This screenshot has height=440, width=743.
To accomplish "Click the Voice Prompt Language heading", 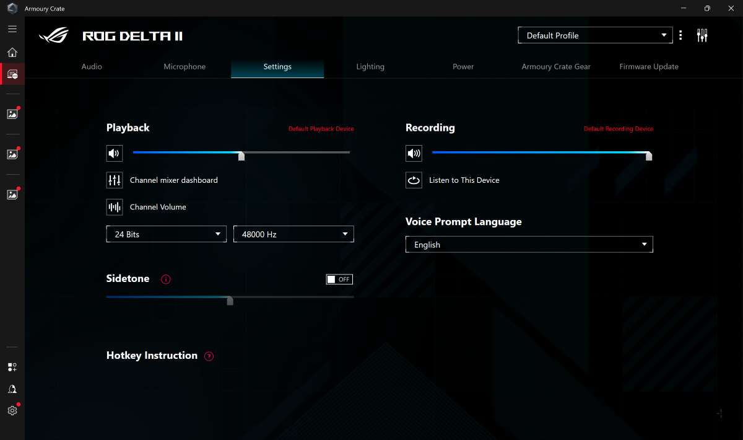I will tap(464, 222).
